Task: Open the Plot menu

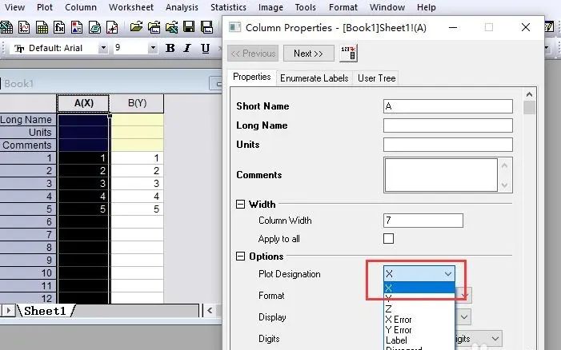Action: pyautogui.click(x=45, y=7)
